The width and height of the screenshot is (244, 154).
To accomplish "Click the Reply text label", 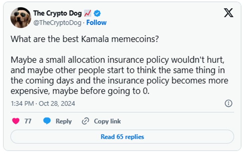I will click(x=64, y=121).
